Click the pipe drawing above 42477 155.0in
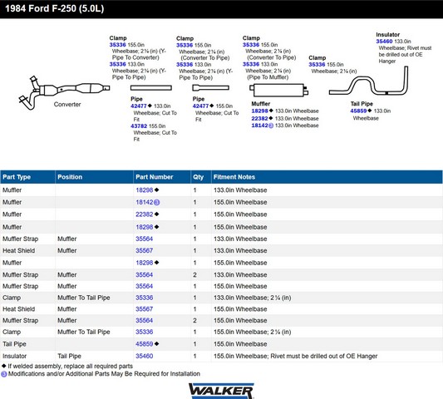The image size is (443, 399). click(x=210, y=88)
